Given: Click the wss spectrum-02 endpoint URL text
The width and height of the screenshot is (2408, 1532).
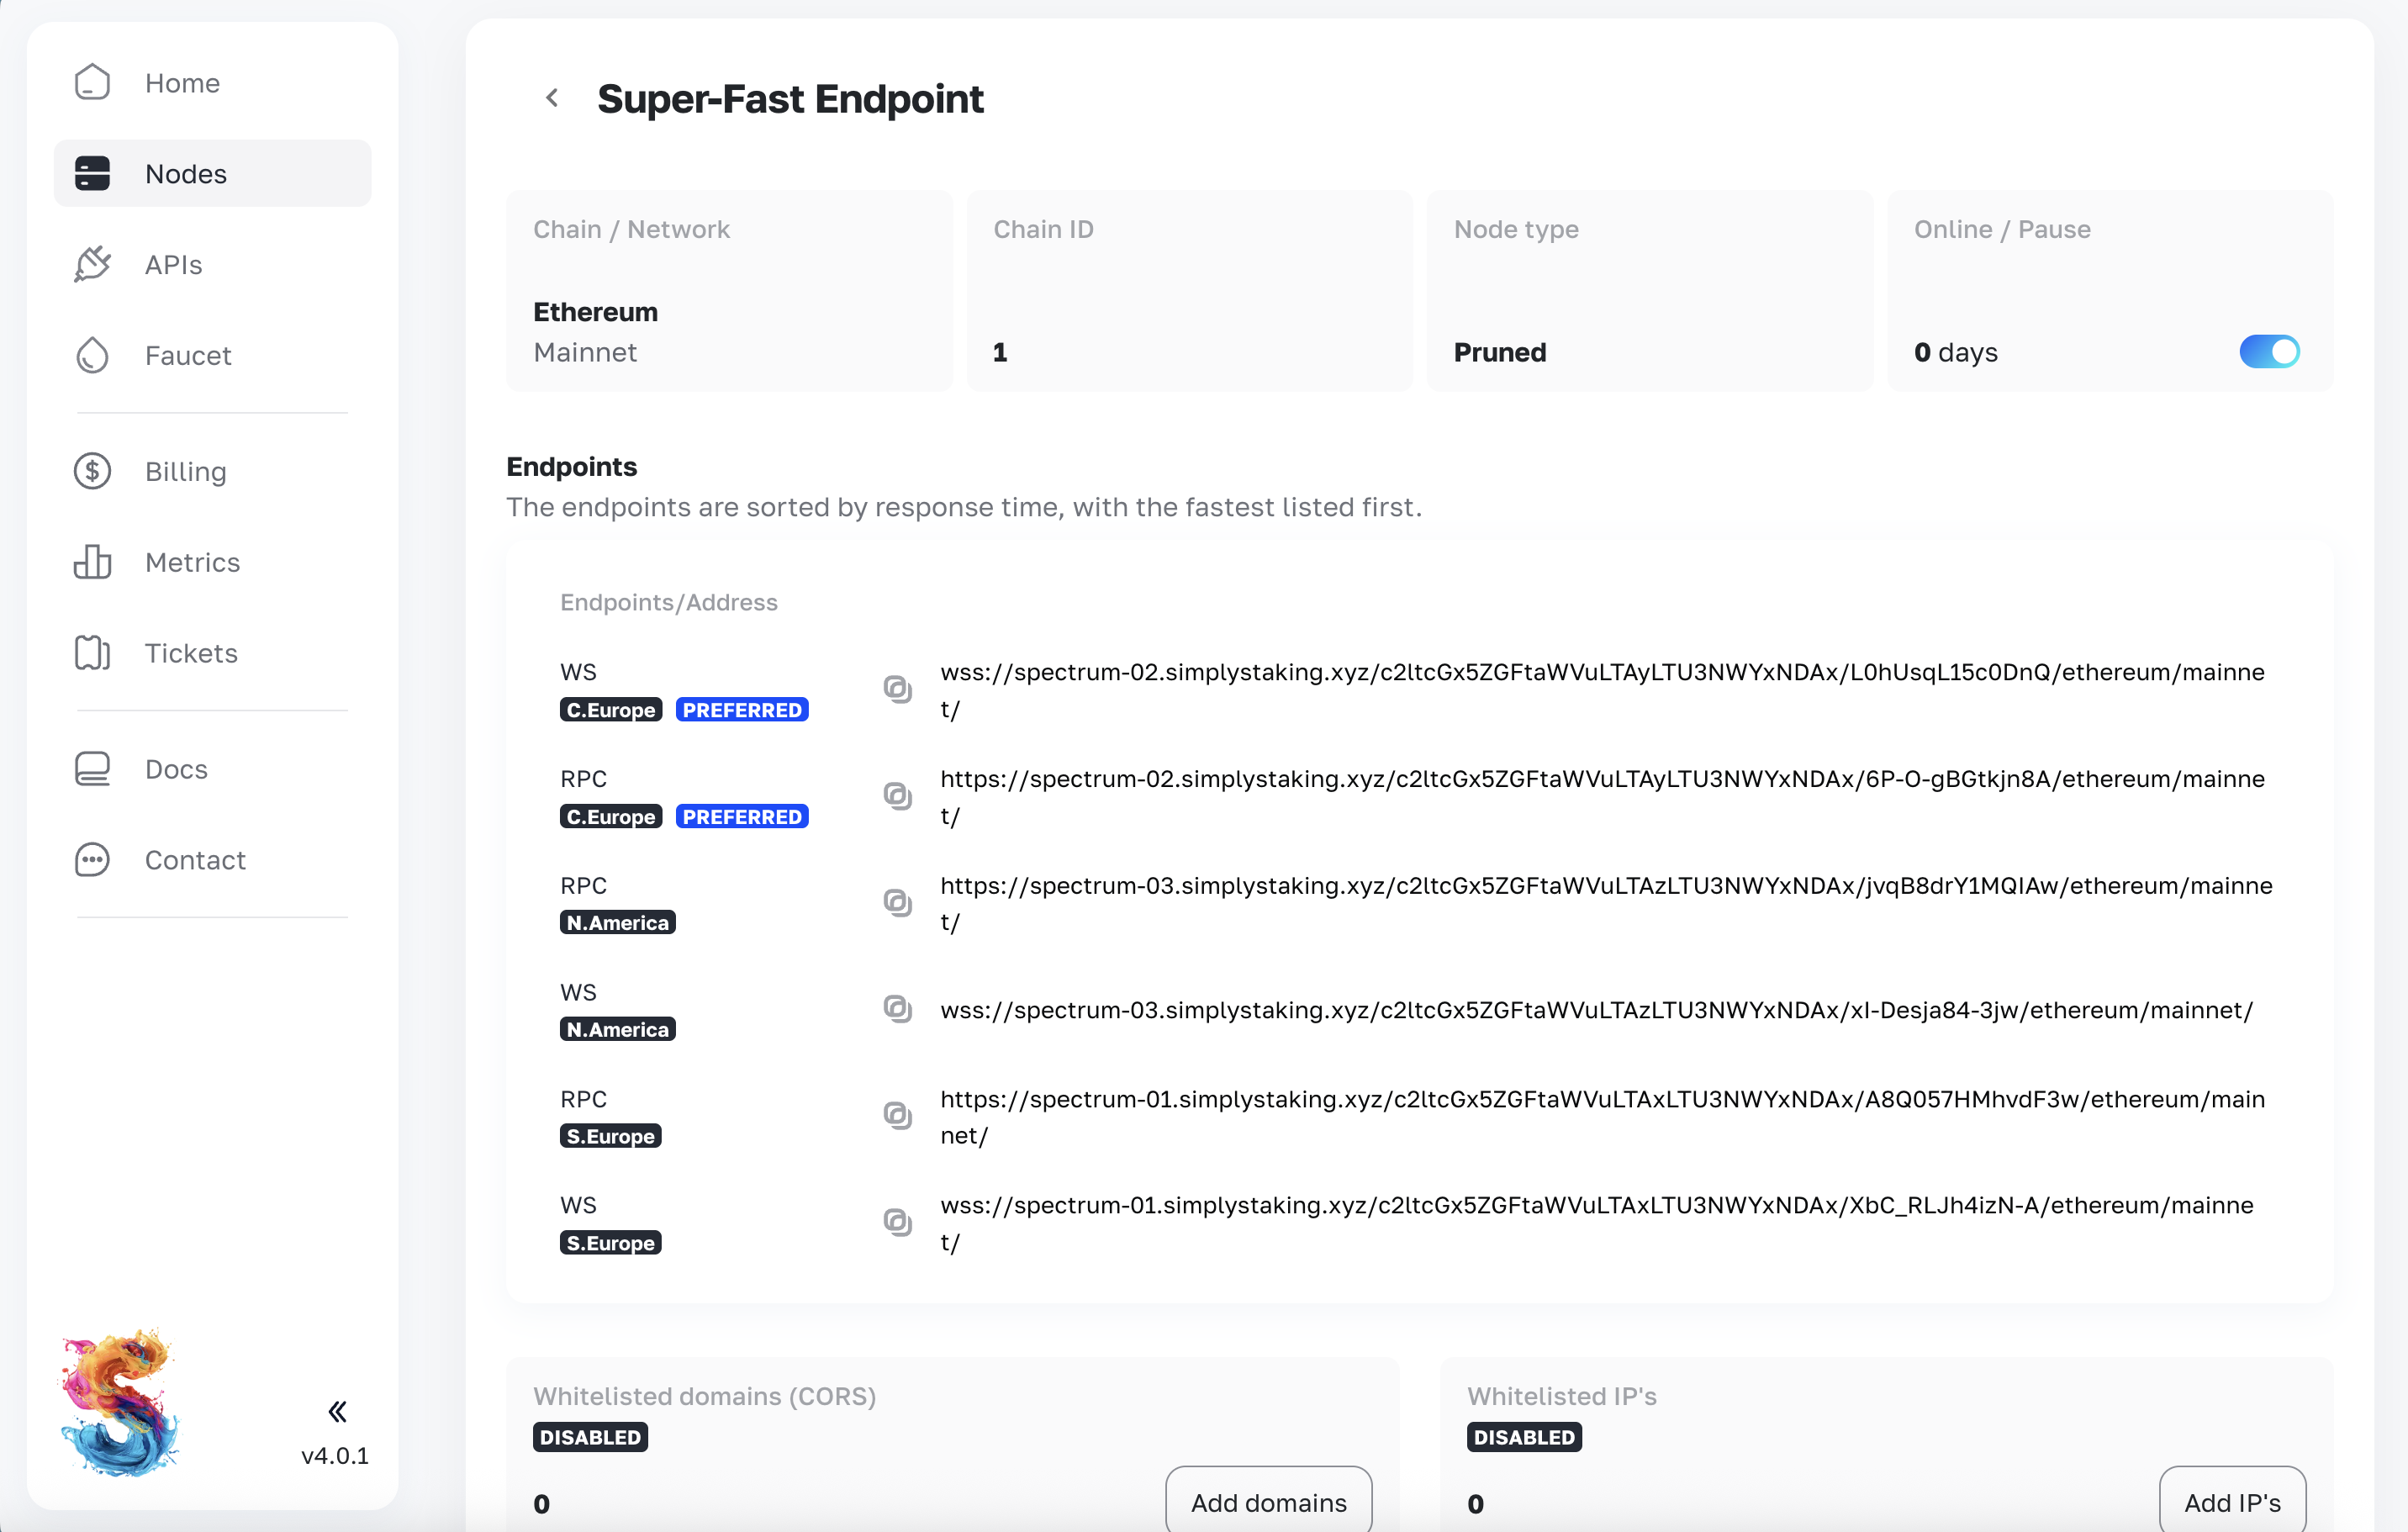Looking at the screenshot, I should coord(1602,690).
